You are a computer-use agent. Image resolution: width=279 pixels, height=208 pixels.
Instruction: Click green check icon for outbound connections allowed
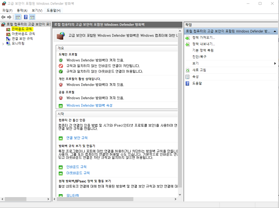point(61,72)
